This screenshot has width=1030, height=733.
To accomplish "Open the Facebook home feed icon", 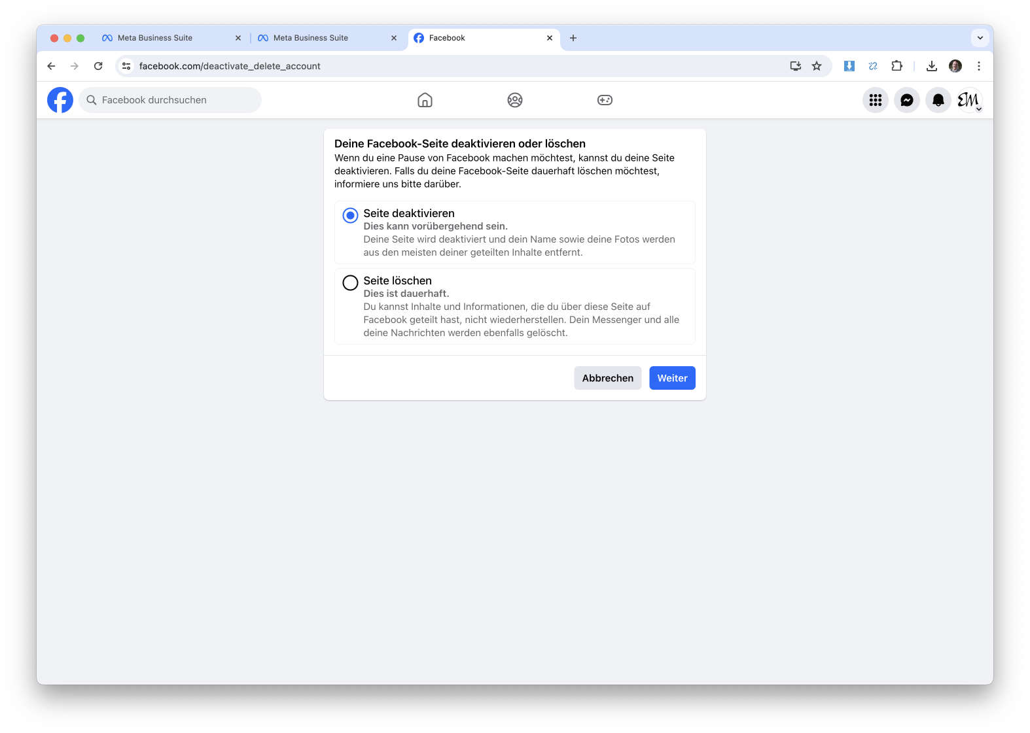I will click(425, 100).
